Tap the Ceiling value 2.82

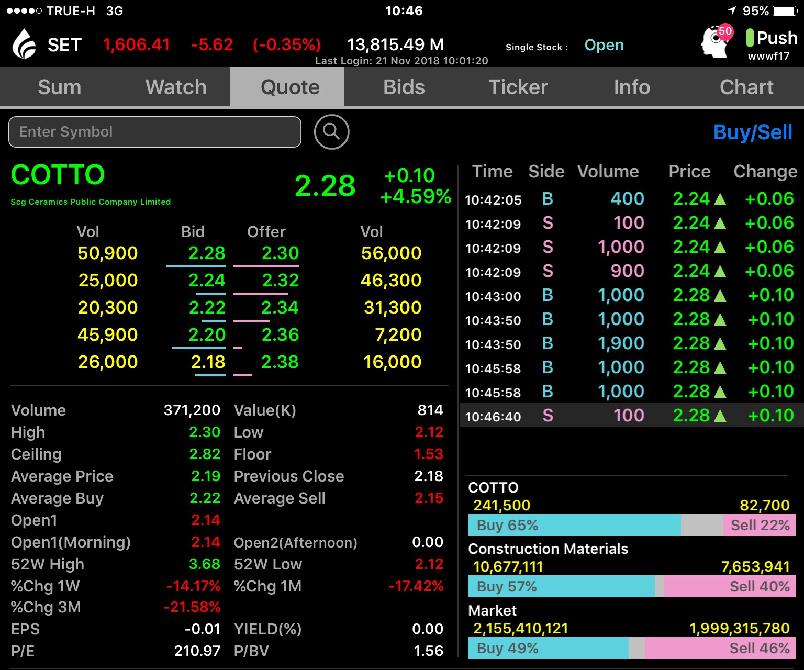(205, 454)
